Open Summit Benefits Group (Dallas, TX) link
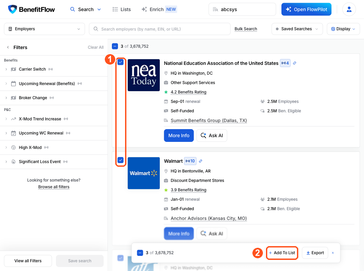 (209, 120)
